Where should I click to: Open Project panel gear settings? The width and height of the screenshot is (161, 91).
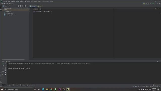25,6
